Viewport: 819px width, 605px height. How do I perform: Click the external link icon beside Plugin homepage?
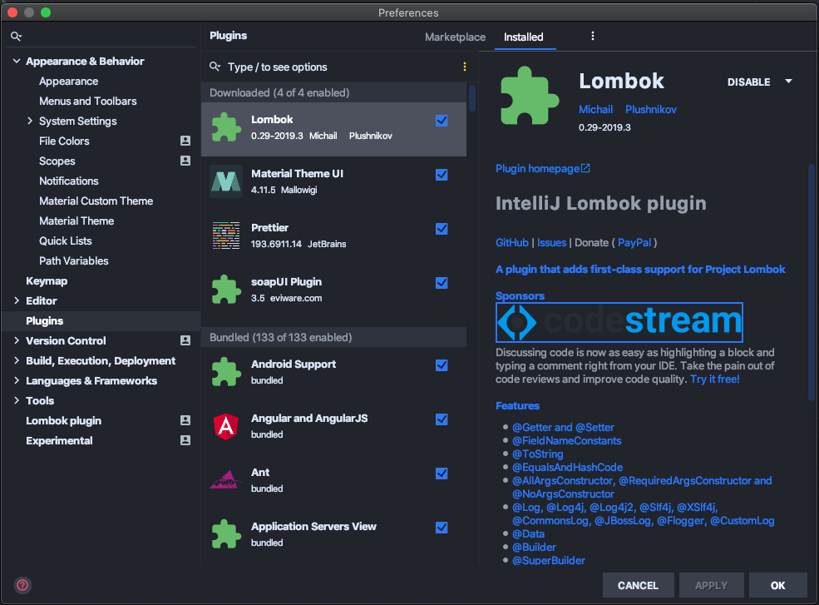tap(585, 168)
